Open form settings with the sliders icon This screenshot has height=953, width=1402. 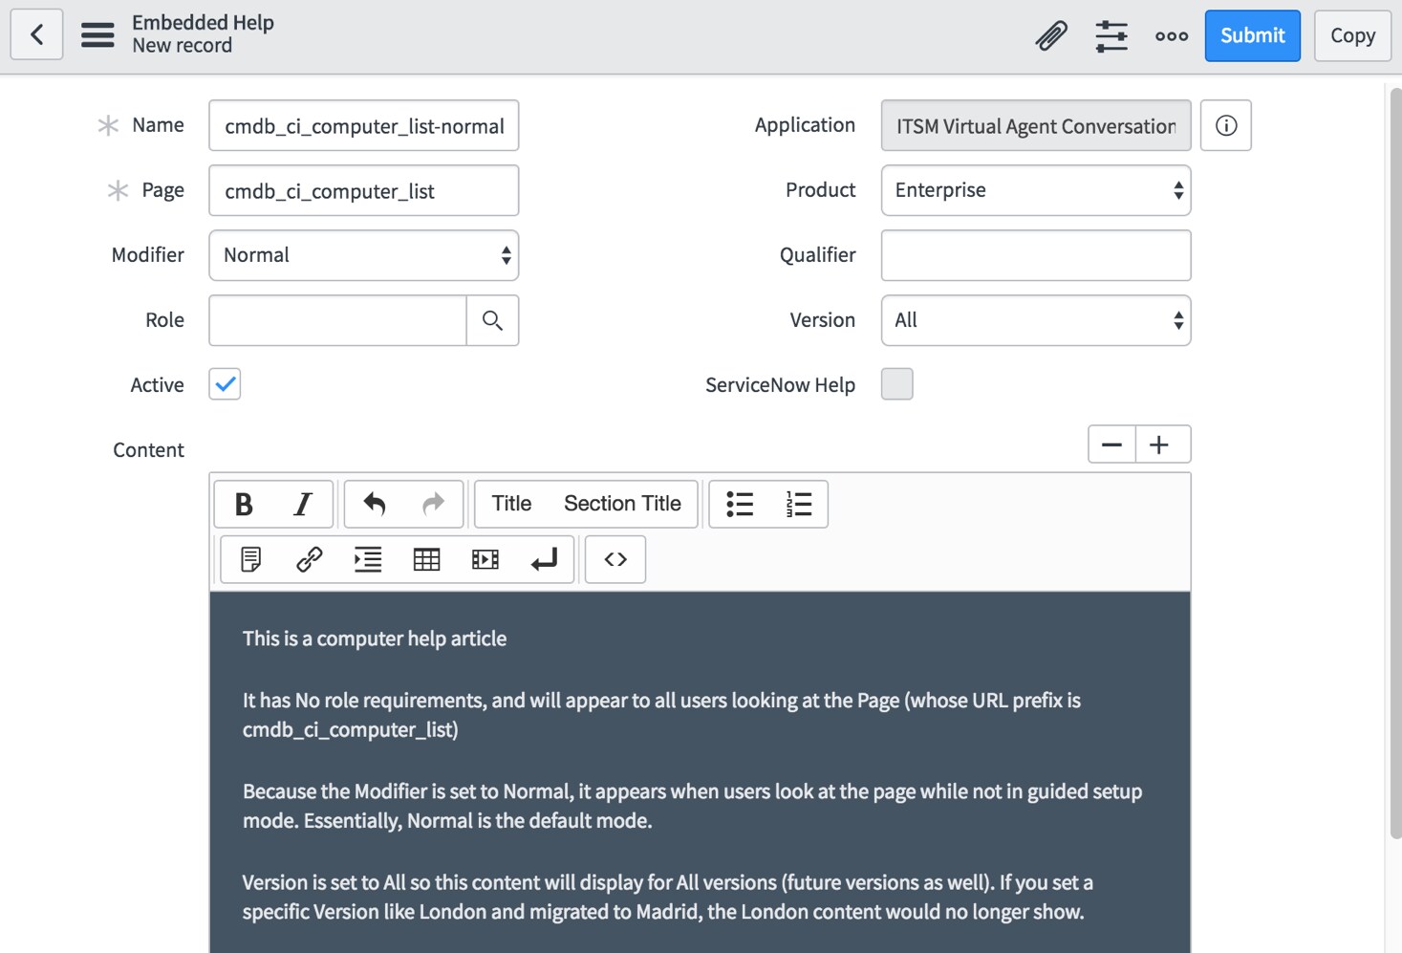tap(1111, 34)
